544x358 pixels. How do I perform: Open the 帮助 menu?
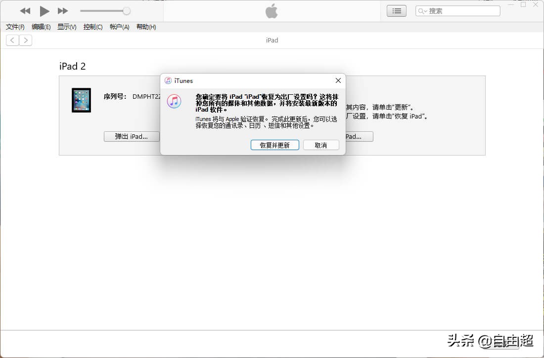(145, 27)
